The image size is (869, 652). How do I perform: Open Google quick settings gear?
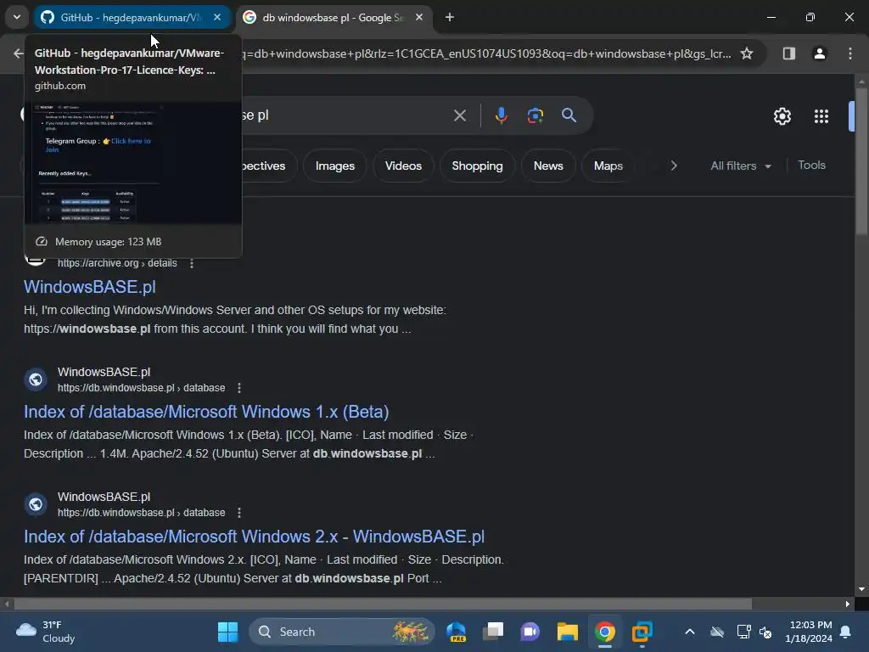point(782,116)
